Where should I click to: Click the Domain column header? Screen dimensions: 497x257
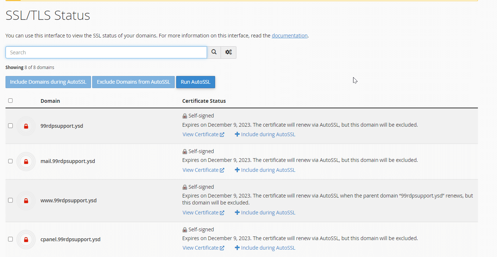[50, 101]
